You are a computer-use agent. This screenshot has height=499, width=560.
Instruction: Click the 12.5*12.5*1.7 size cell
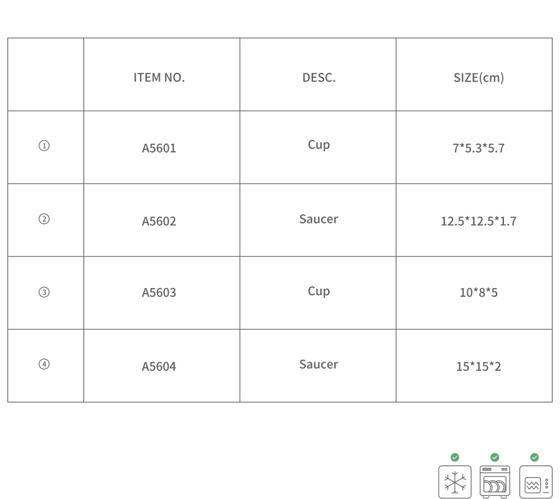478,222
